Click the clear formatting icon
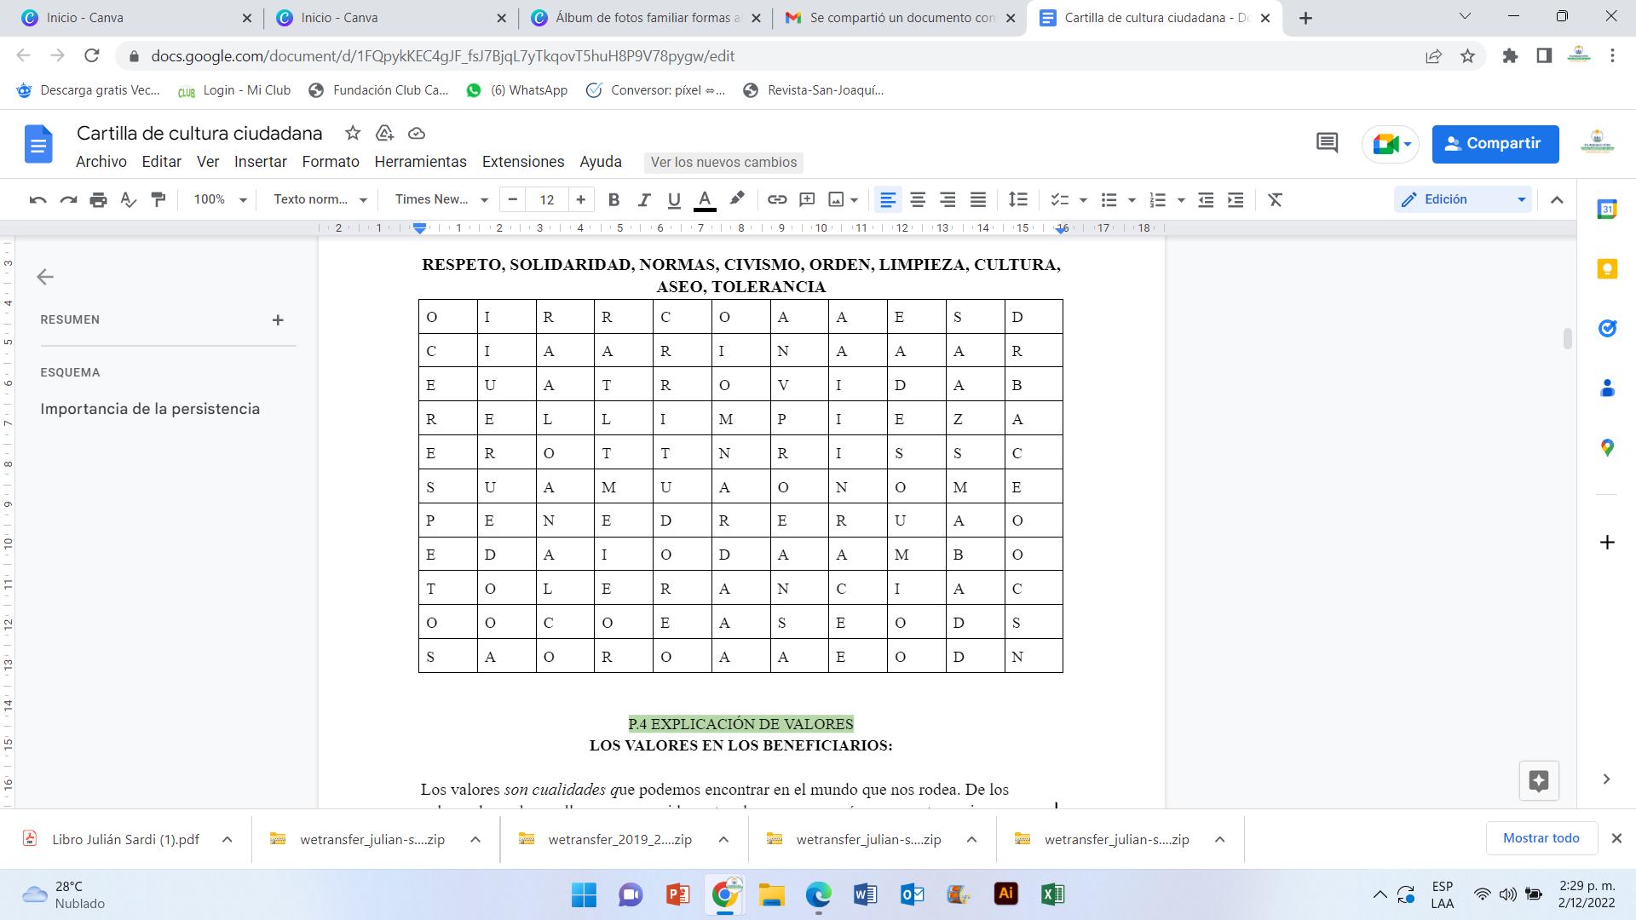 tap(1275, 199)
